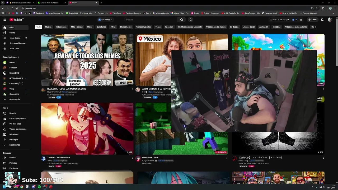
Task: Click the YouTube logo
Action: (16, 20)
